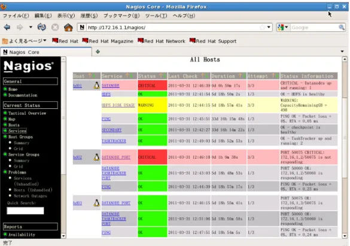Open the よく見るページ bookmarks dropdown
350x246 pixels.
(25, 41)
